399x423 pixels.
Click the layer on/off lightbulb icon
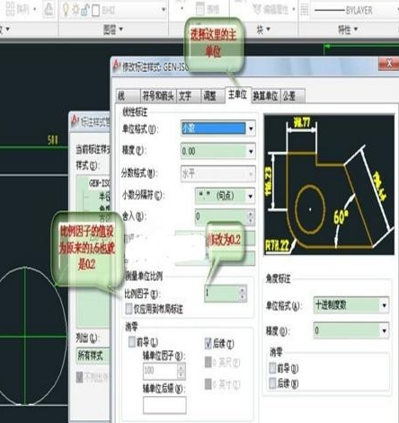(x=66, y=10)
